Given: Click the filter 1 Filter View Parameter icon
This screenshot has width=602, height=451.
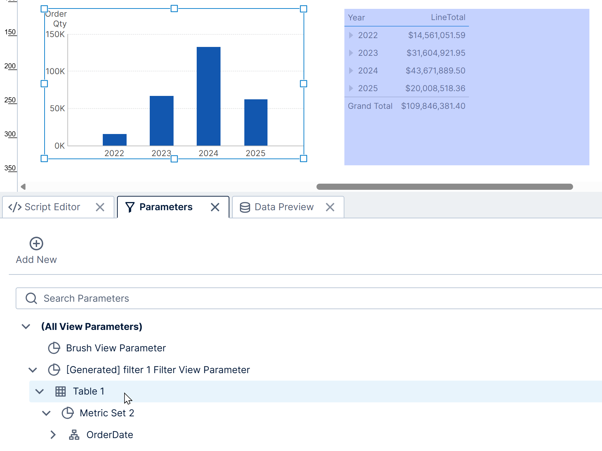Looking at the screenshot, I should (54, 370).
